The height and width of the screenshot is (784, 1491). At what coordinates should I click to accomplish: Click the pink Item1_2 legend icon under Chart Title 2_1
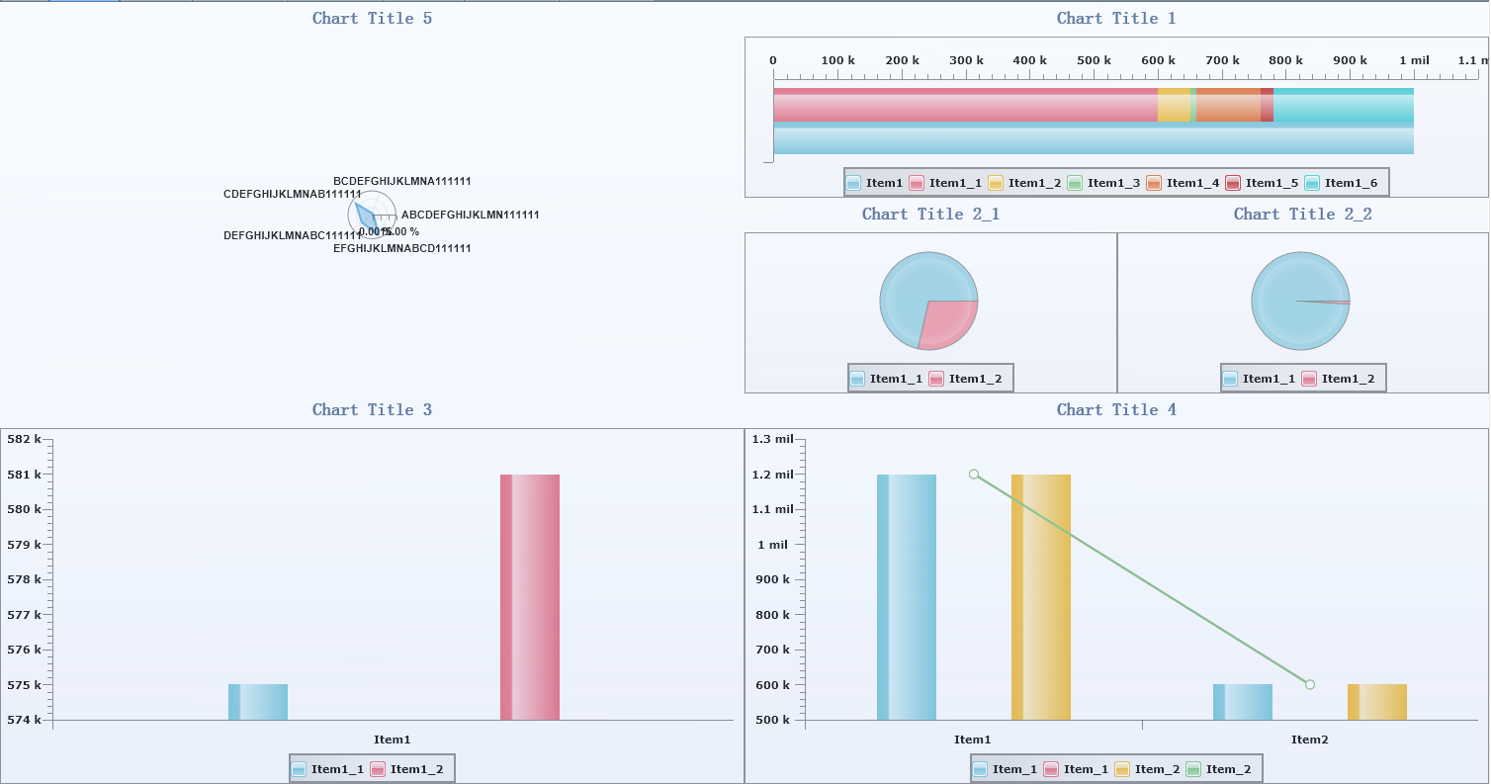coord(936,379)
